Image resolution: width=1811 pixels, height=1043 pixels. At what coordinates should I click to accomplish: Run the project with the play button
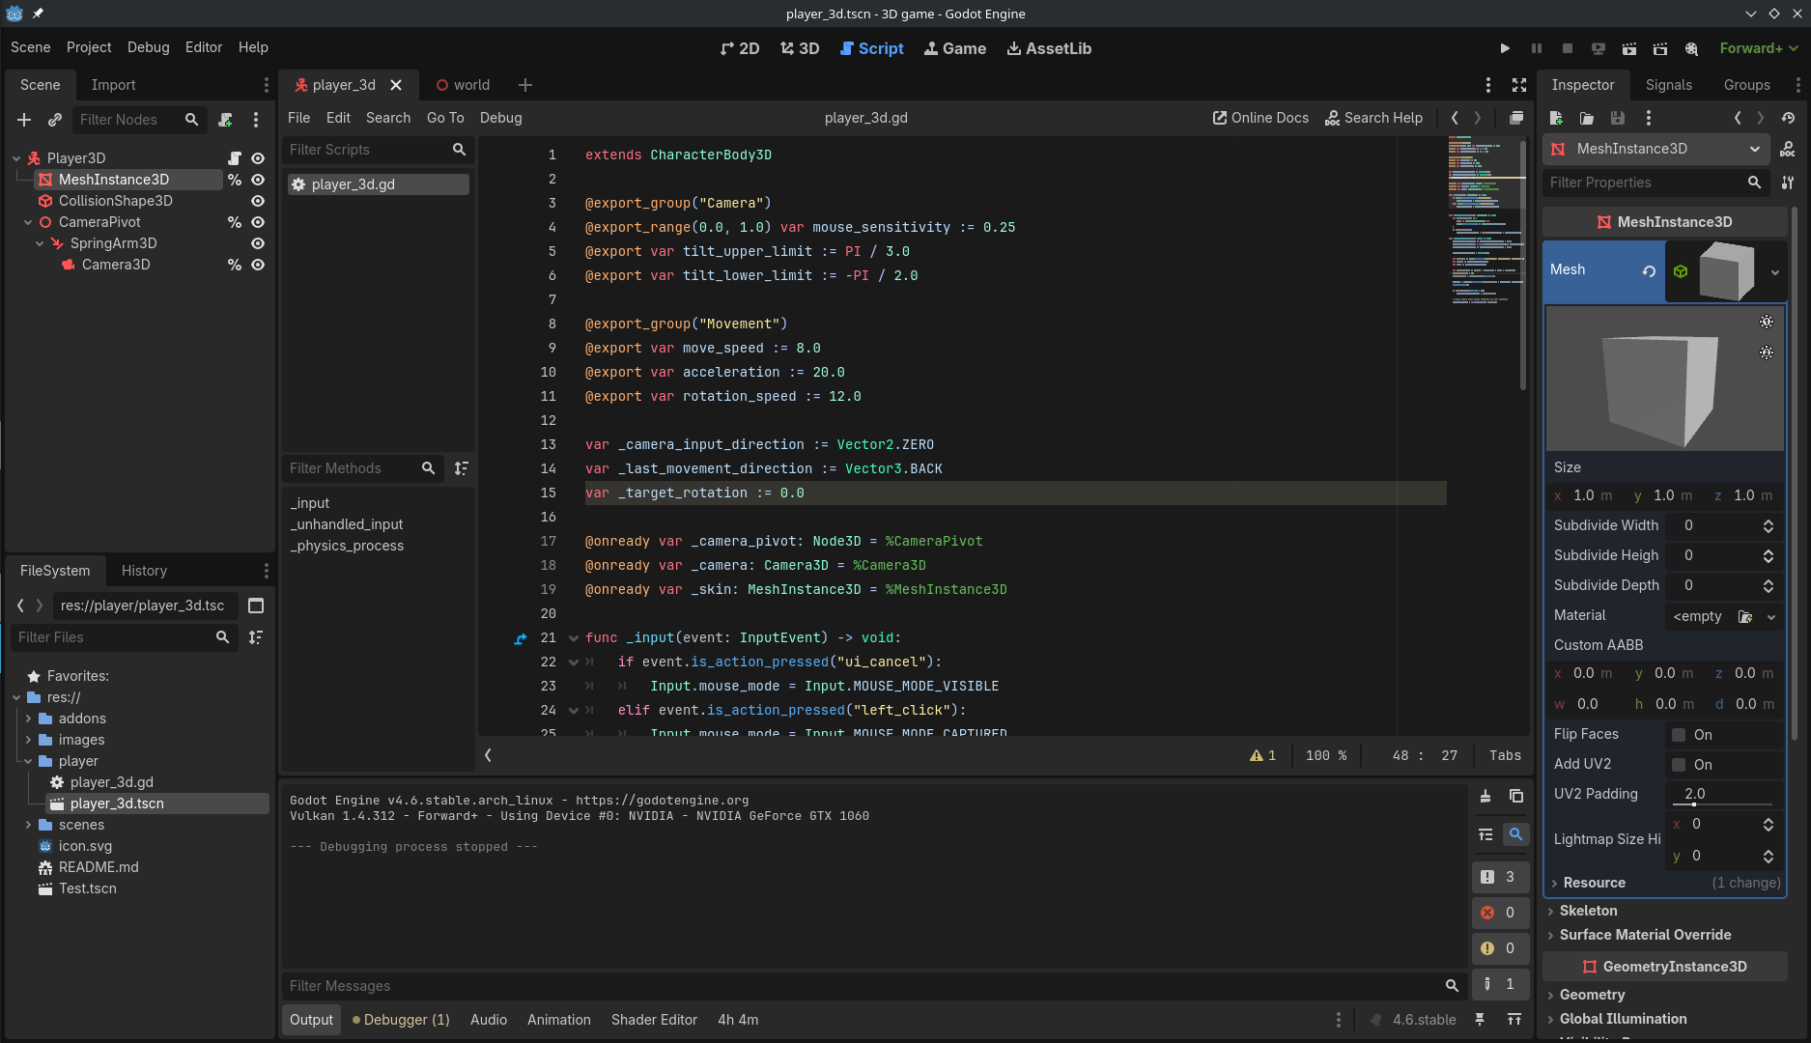click(x=1505, y=48)
